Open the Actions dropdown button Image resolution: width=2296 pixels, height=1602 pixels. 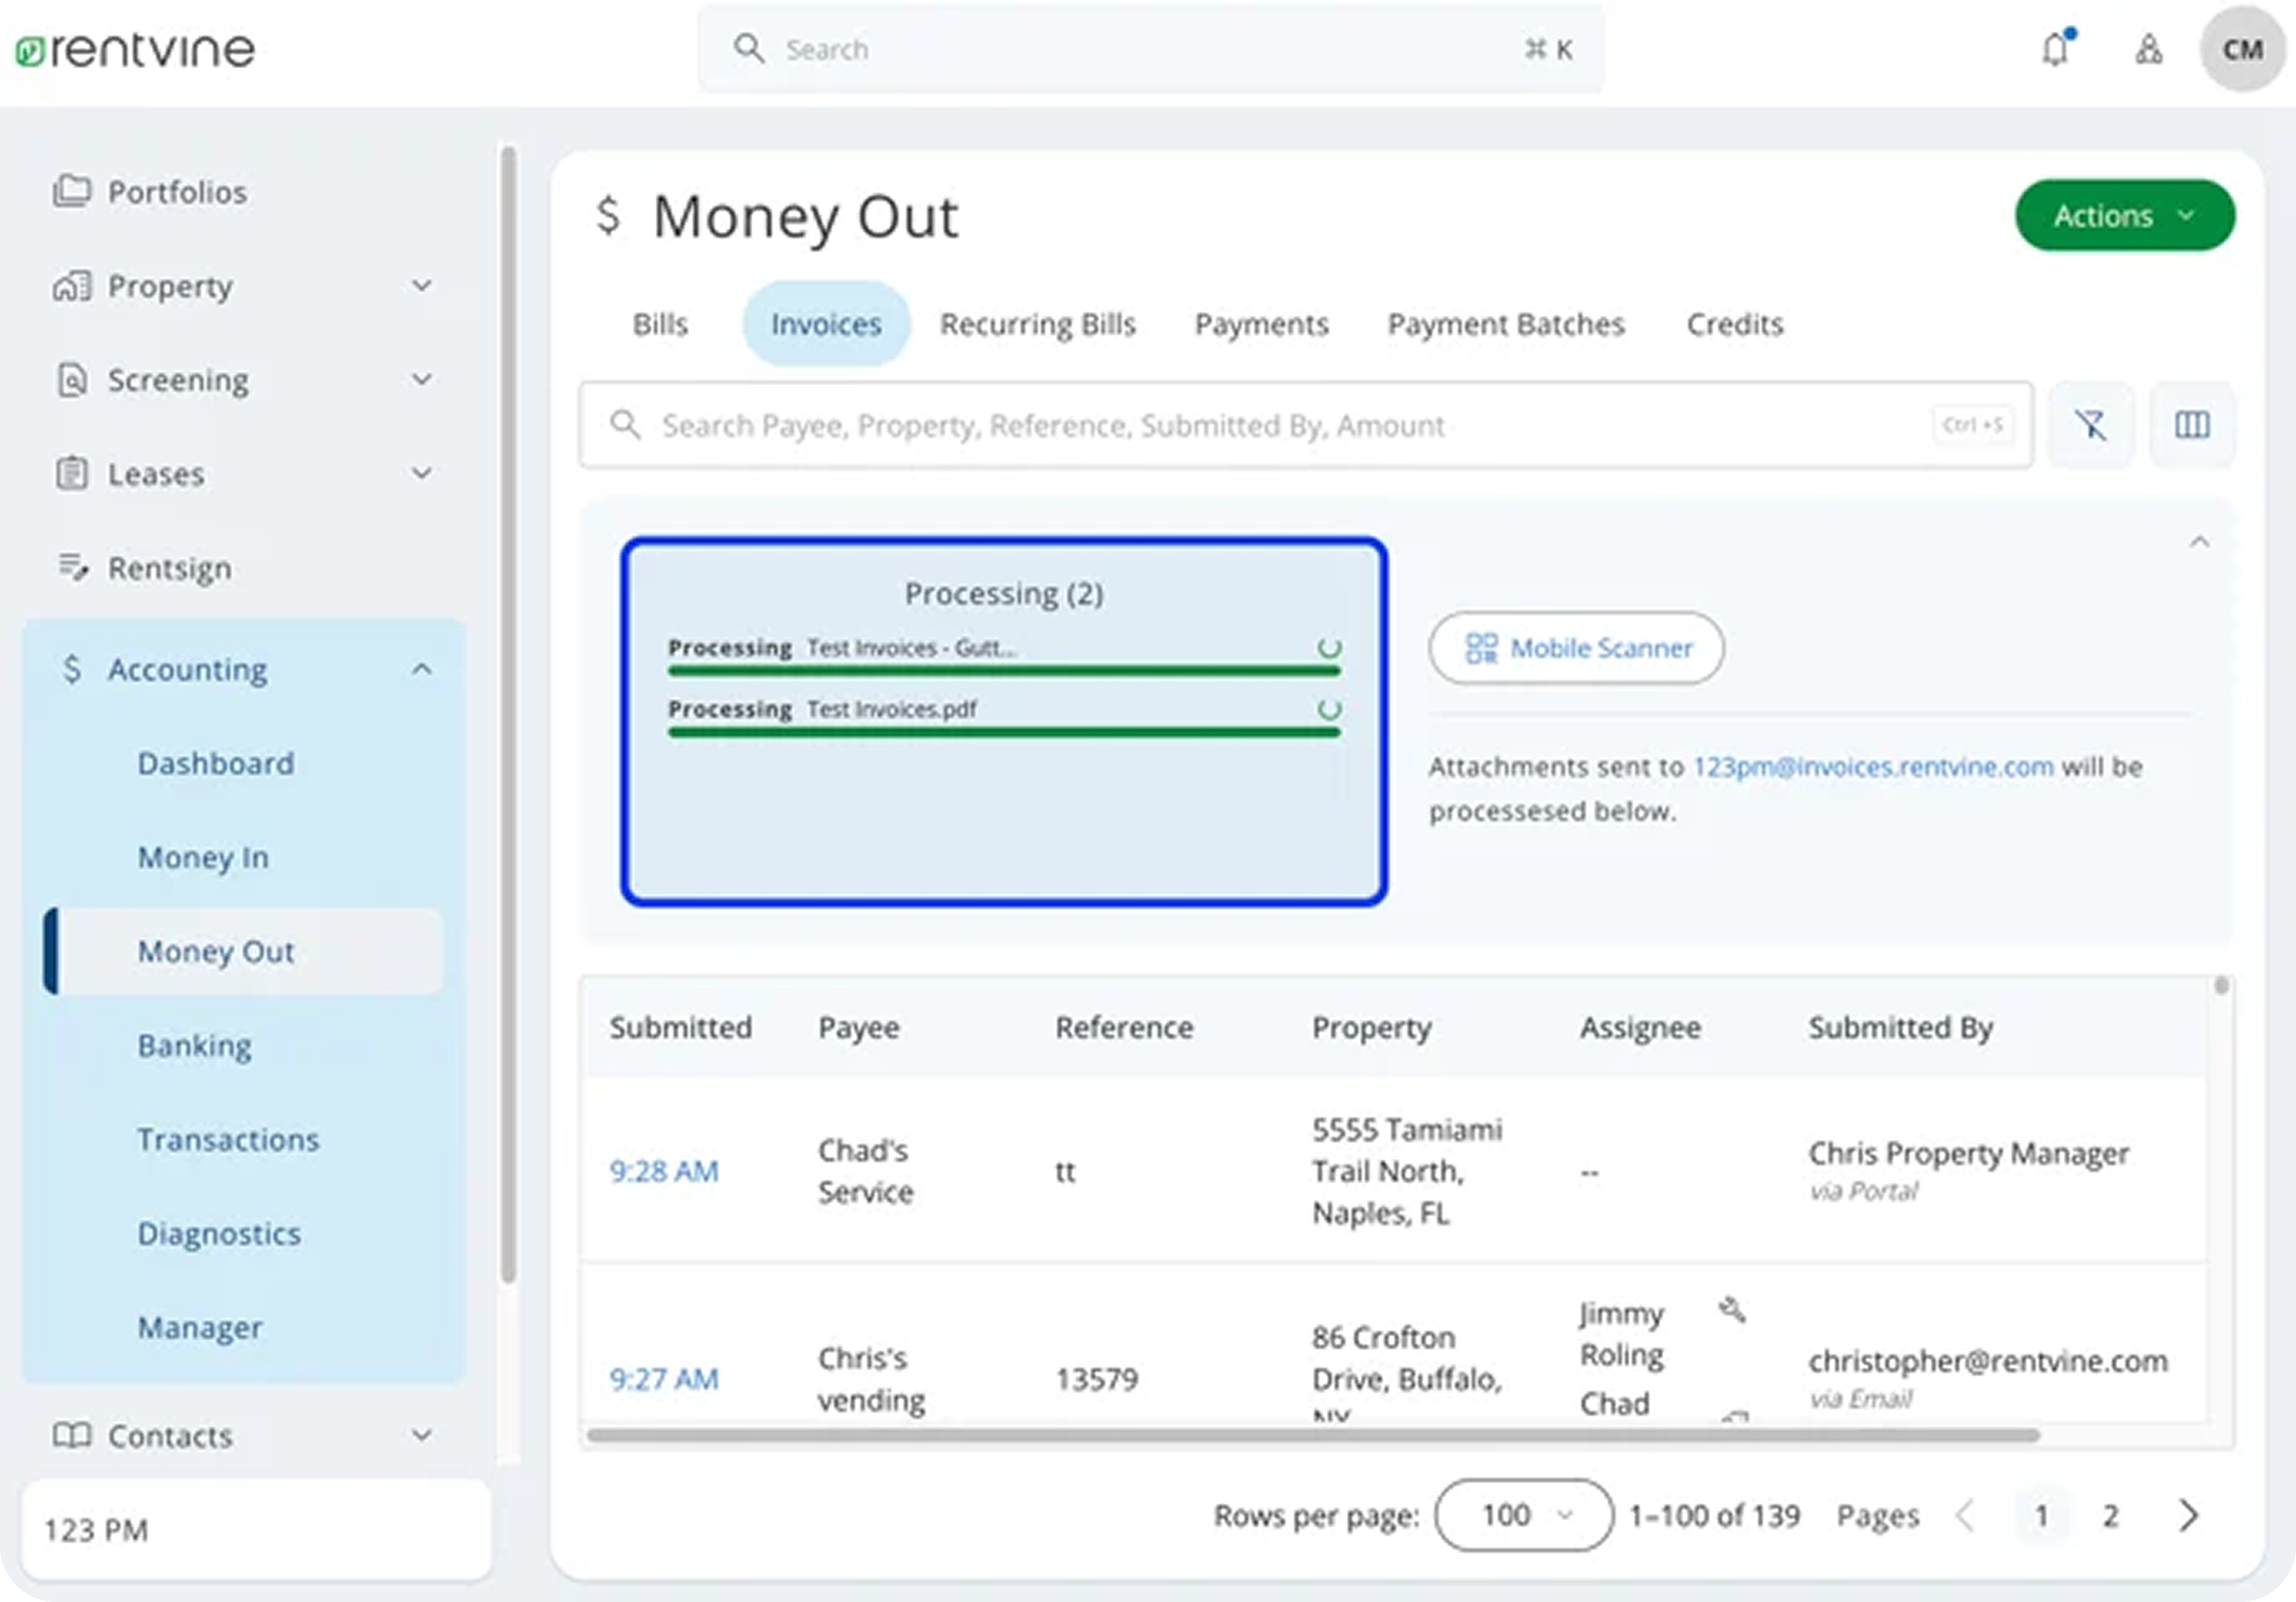[x=2124, y=216]
